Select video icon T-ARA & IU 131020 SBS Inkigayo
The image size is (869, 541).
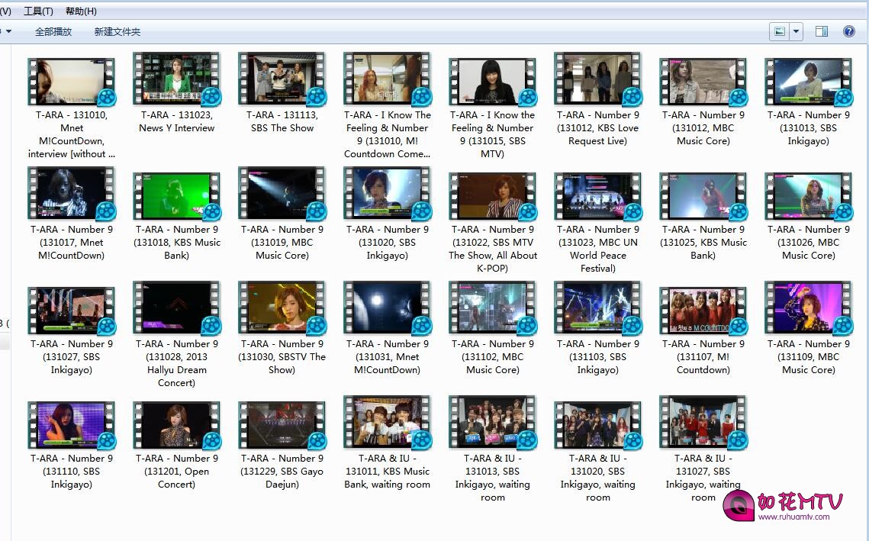[598, 425]
